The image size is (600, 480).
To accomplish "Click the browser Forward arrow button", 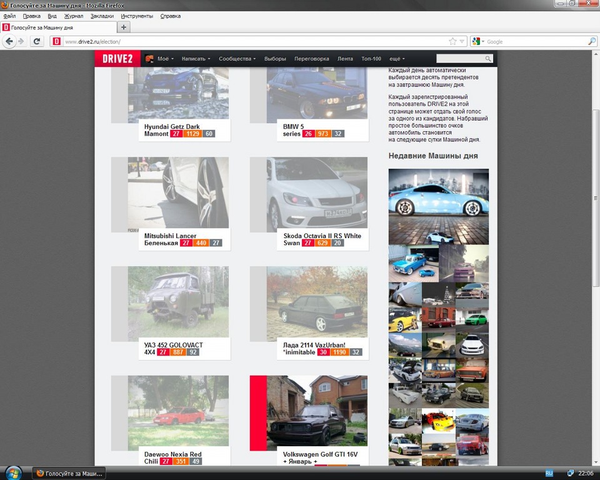I will [21, 41].
